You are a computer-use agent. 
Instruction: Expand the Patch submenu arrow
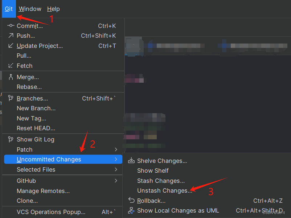(x=116, y=149)
